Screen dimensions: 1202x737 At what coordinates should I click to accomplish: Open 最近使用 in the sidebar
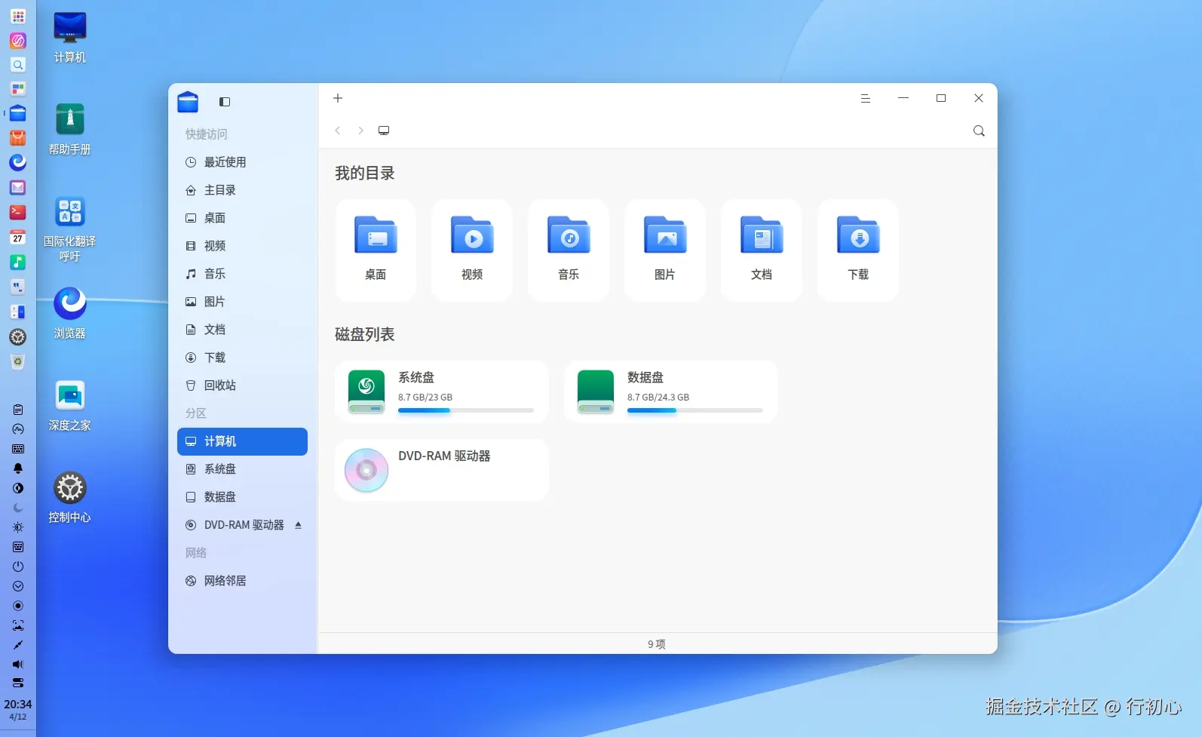pyautogui.click(x=242, y=162)
